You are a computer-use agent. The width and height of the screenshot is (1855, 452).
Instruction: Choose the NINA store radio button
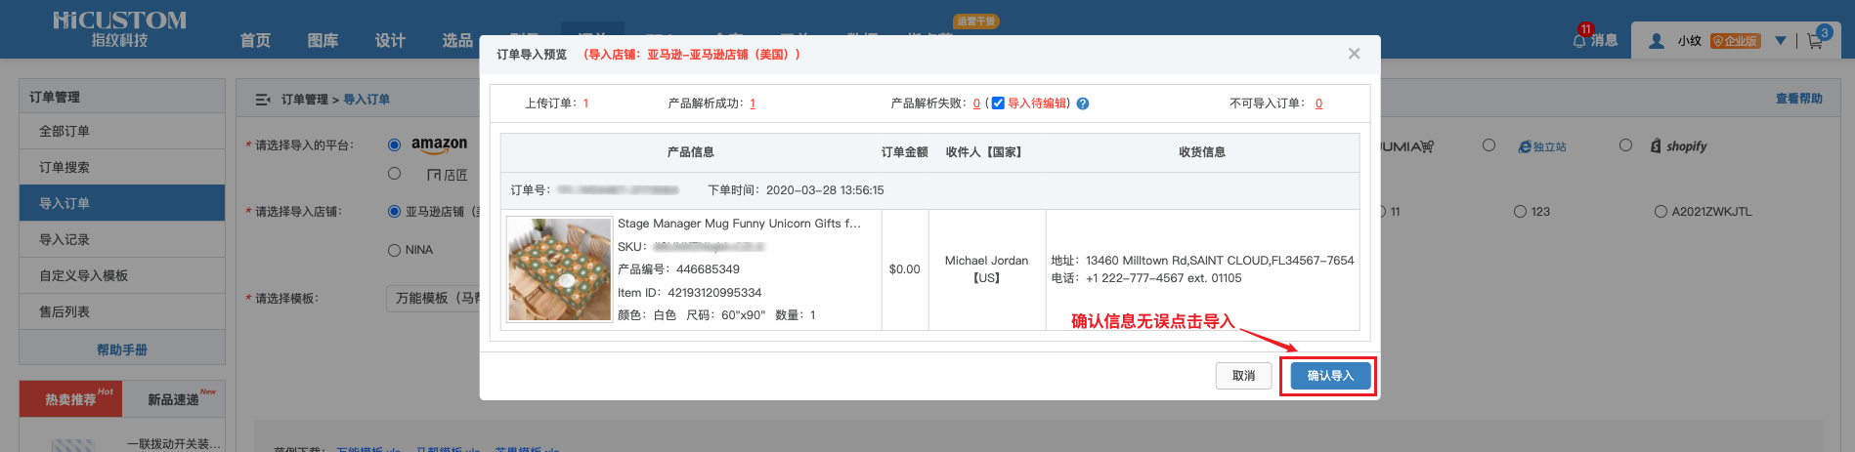point(395,250)
